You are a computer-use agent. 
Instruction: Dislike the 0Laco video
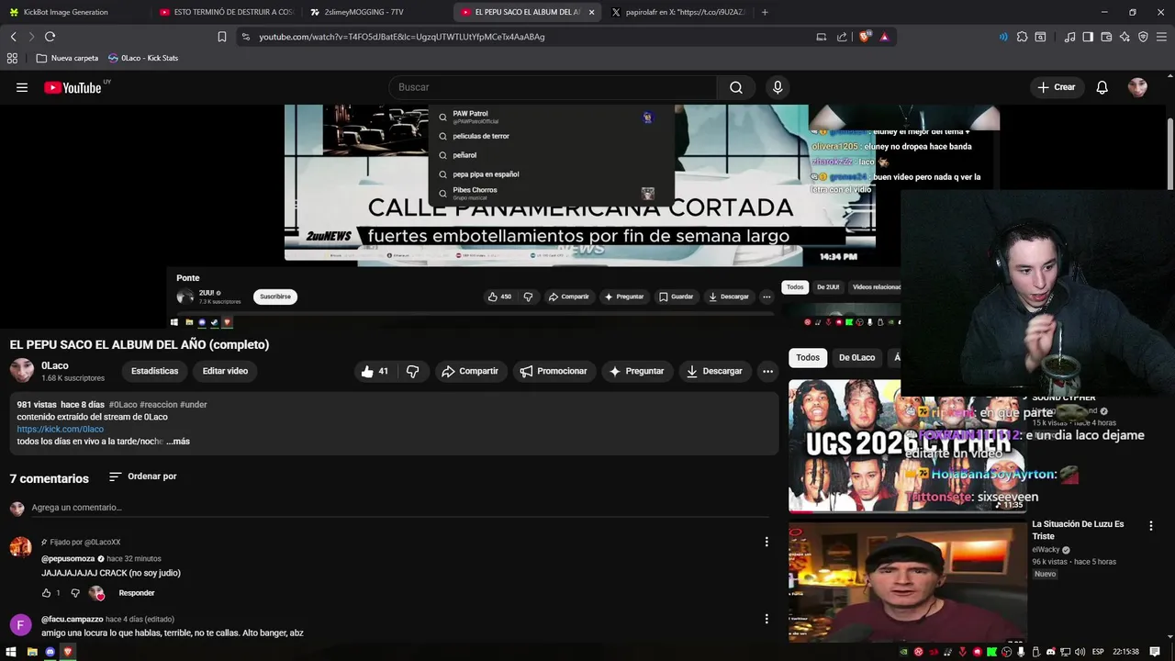(412, 371)
